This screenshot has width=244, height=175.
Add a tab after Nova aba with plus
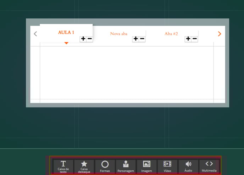click(136, 39)
